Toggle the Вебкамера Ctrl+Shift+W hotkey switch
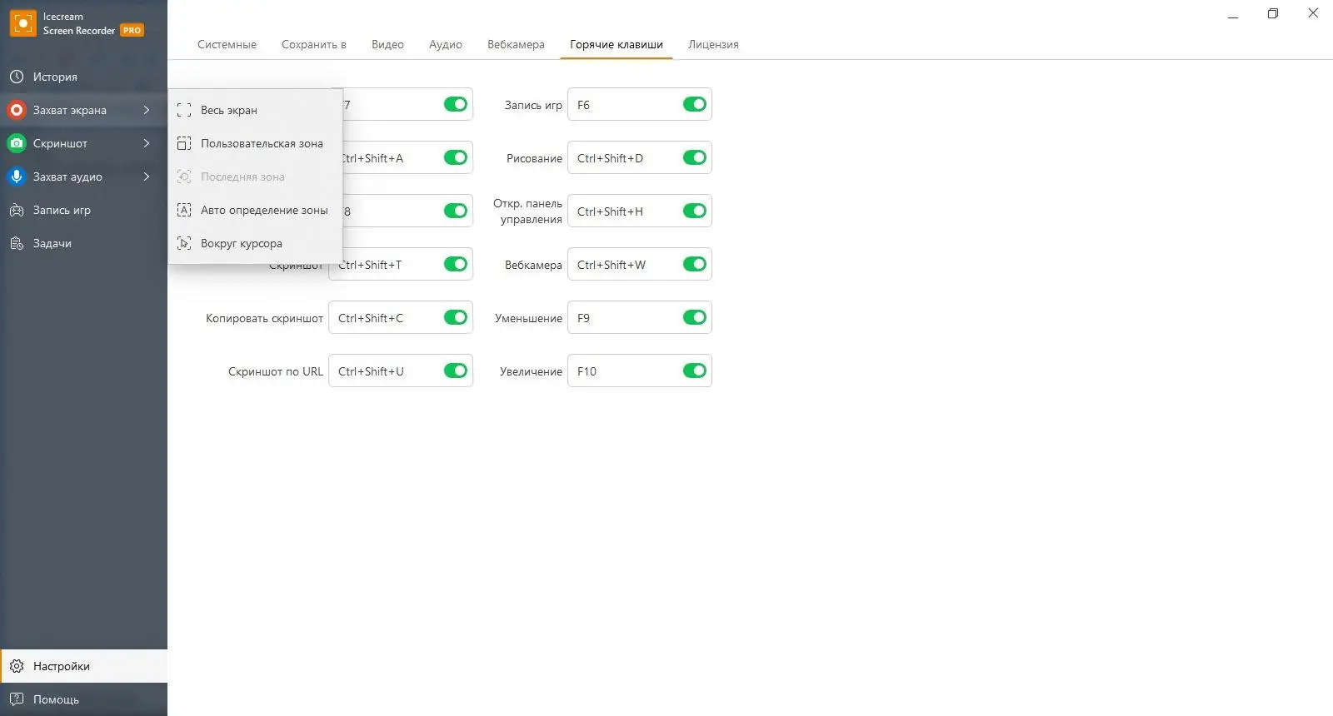 [x=695, y=264]
